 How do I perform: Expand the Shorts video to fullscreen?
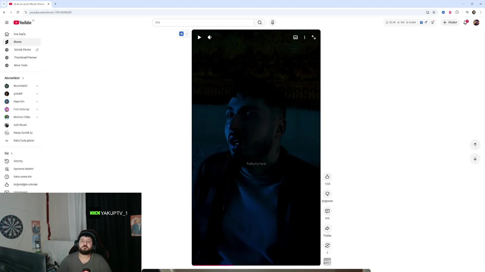[314, 37]
